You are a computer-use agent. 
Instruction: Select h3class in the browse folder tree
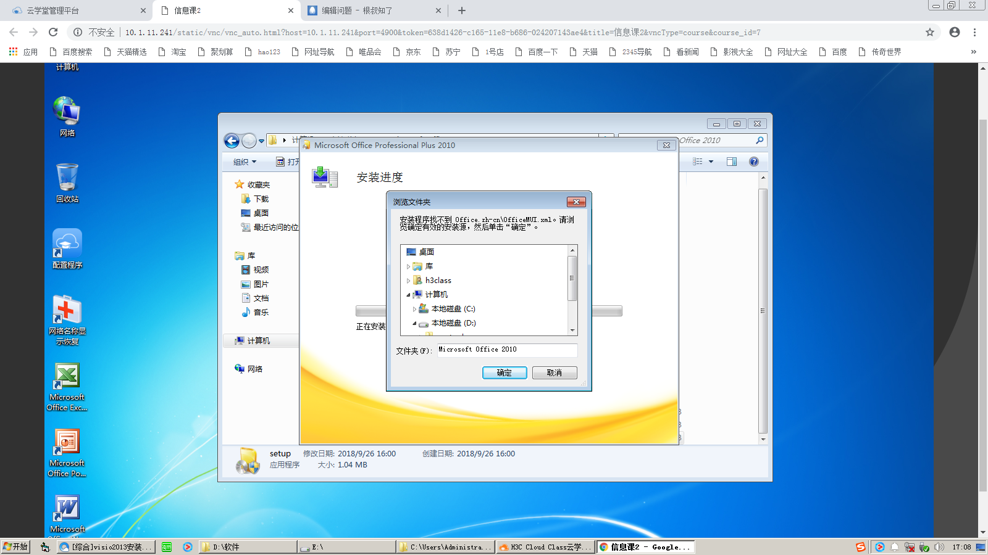click(432, 281)
